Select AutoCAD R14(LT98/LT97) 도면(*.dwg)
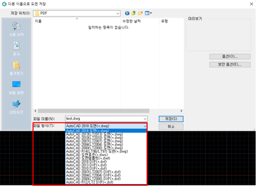 tap(106, 151)
